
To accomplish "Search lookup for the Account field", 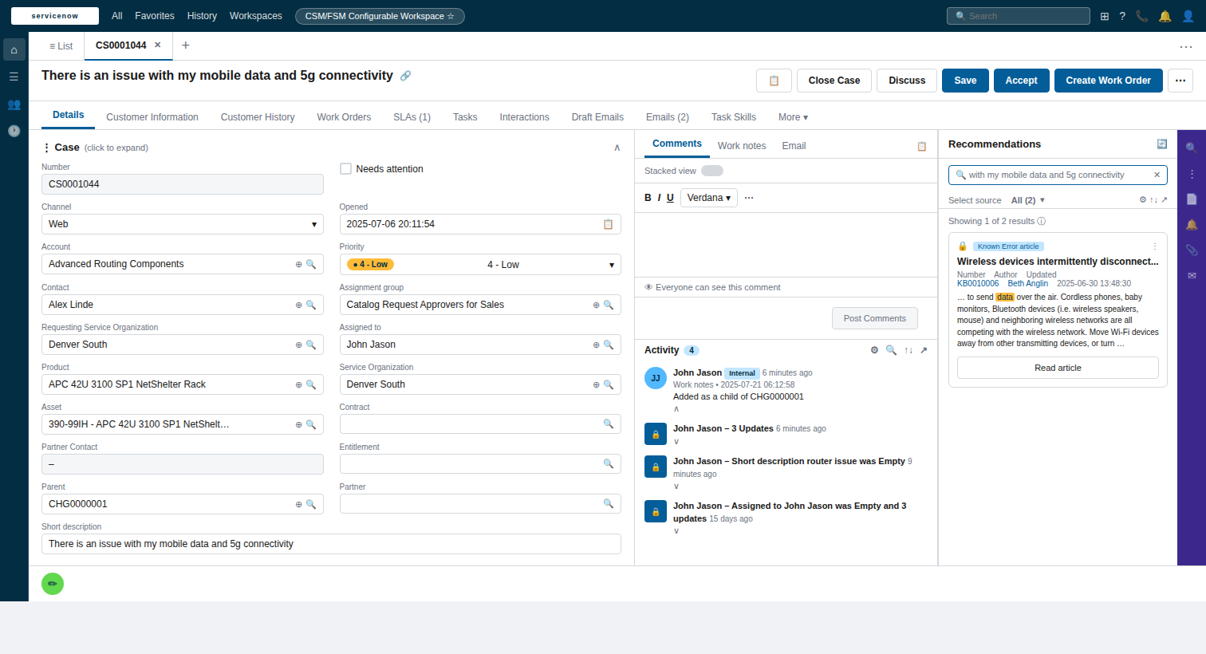I will pos(311,264).
